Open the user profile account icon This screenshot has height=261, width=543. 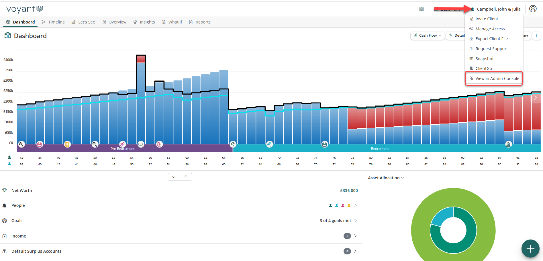point(533,9)
